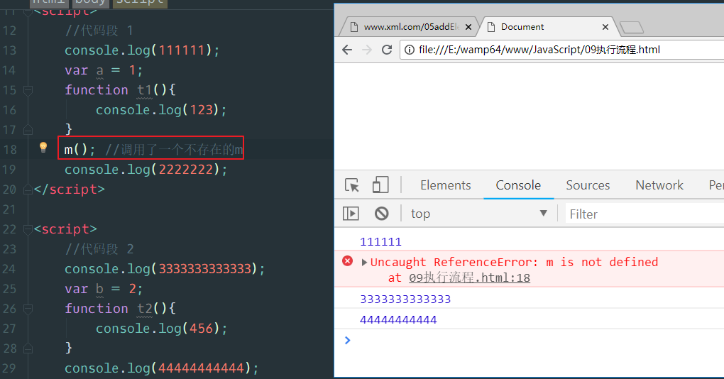This screenshot has width=724, height=379.
Task: Click var a = 1 code line
Action: (x=104, y=70)
